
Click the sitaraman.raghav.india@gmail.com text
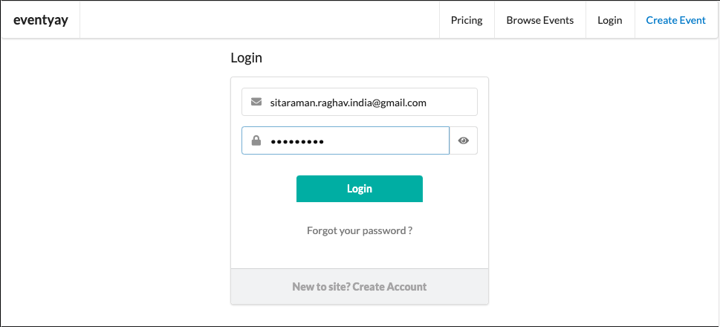click(348, 103)
